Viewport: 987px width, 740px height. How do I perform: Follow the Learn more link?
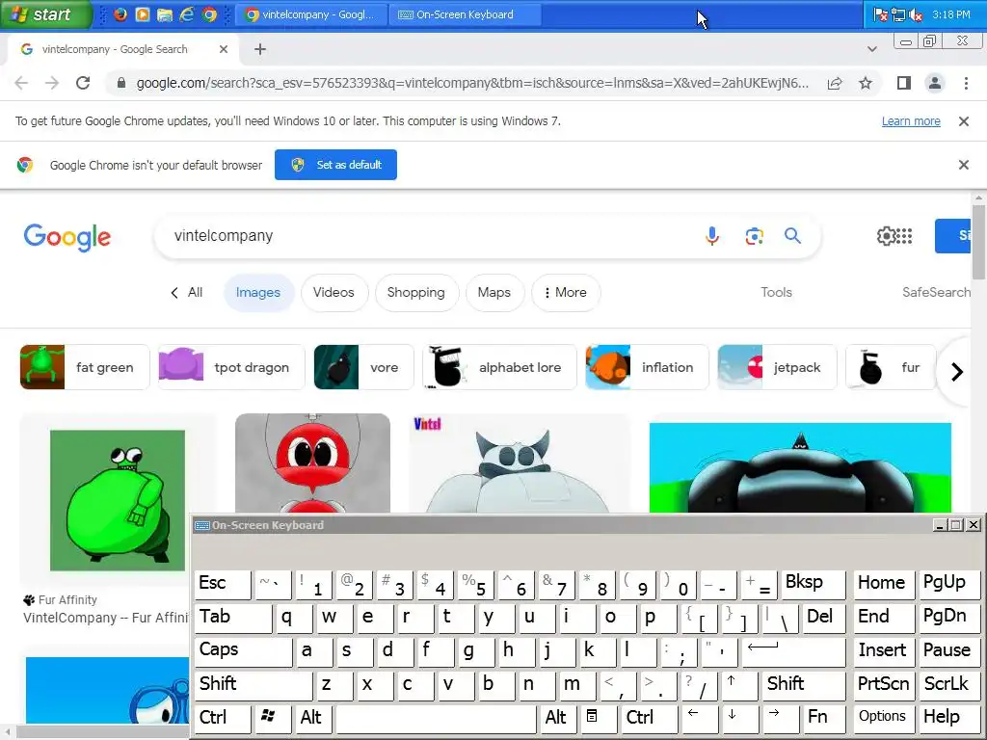tap(911, 121)
